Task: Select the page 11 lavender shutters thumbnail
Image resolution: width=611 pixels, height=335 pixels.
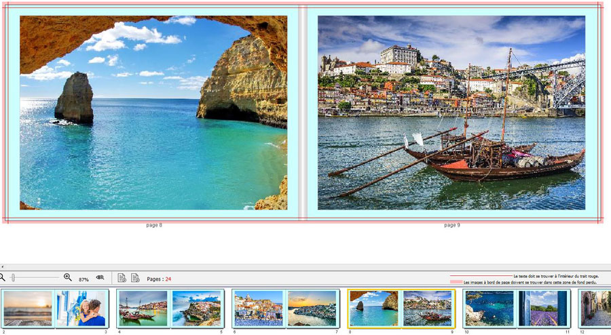Action: [543, 309]
